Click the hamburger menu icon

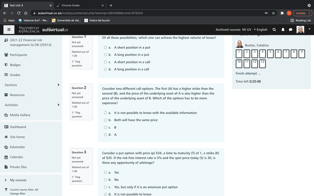pyautogui.click(x=9, y=30)
